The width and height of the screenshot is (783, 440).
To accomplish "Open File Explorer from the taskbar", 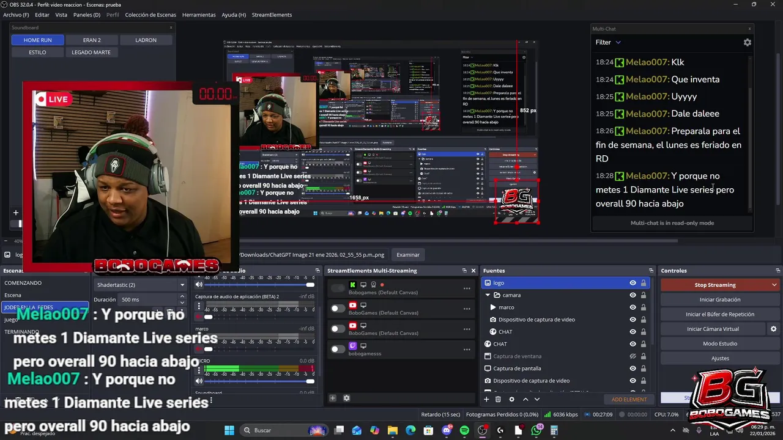I will tap(393, 430).
